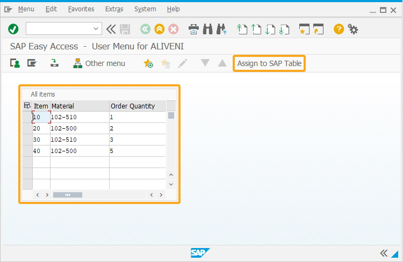Go to Next Page icon
403x262 pixels.
[x=270, y=29]
